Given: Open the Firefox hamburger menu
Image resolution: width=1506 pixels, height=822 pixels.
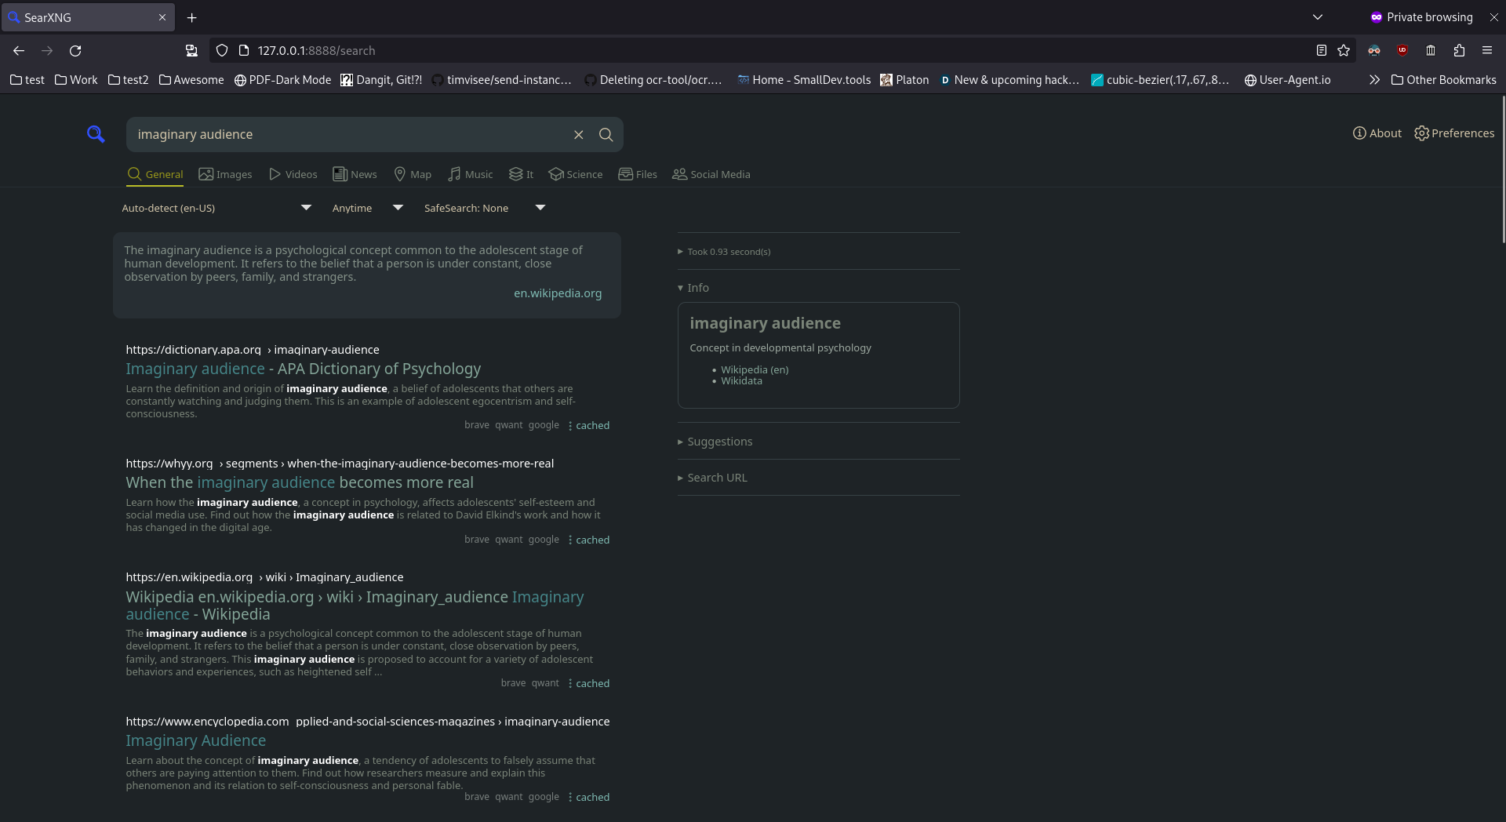Looking at the screenshot, I should 1487,50.
